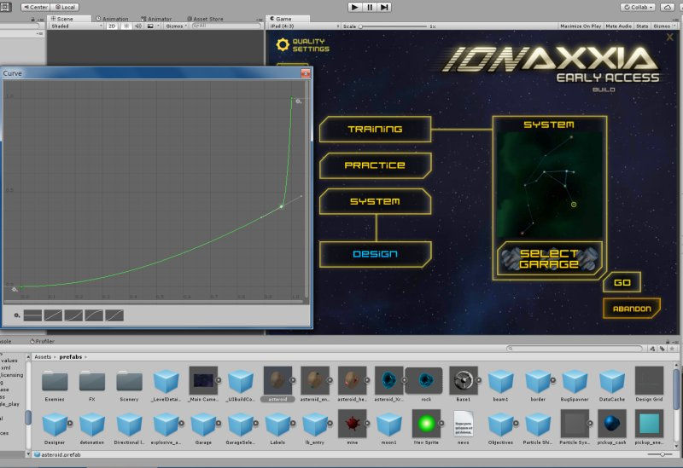This screenshot has height=468, width=683.
Task: Switch to the Animation tab
Action: [x=113, y=19]
